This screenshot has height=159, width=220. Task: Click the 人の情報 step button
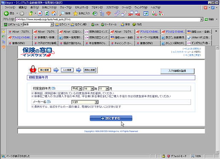click(67, 70)
